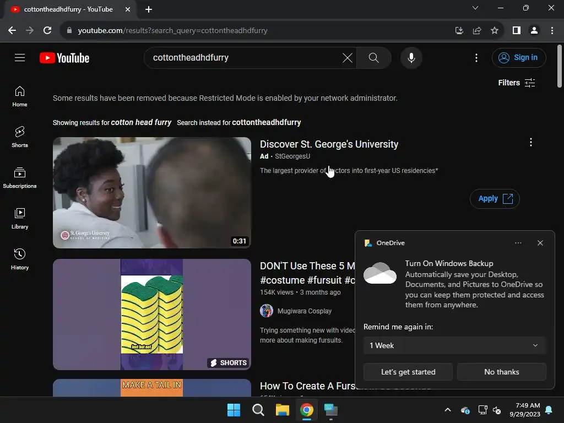The image size is (564, 423).
Task: Click the page vertical scrollbar
Action: point(560,66)
